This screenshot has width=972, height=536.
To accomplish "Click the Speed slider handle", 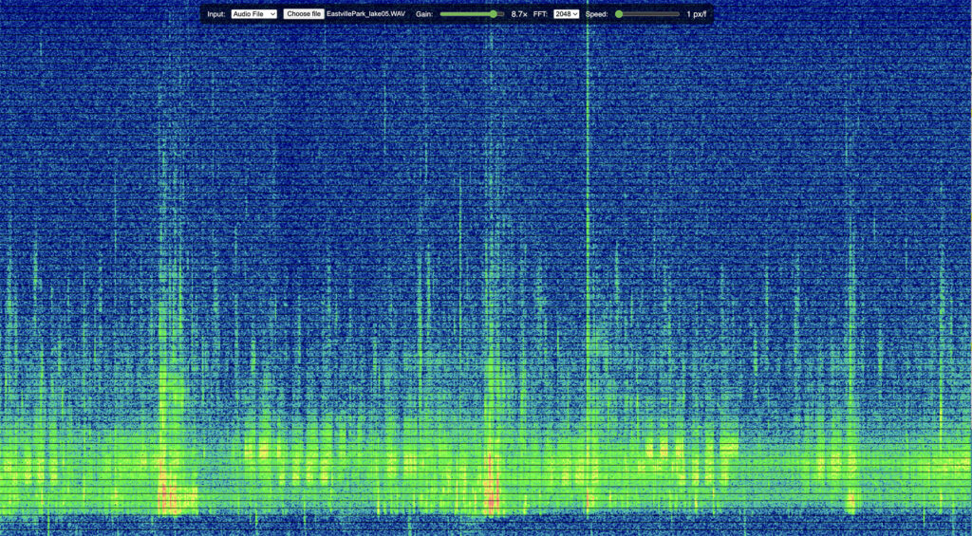I will 619,14.
